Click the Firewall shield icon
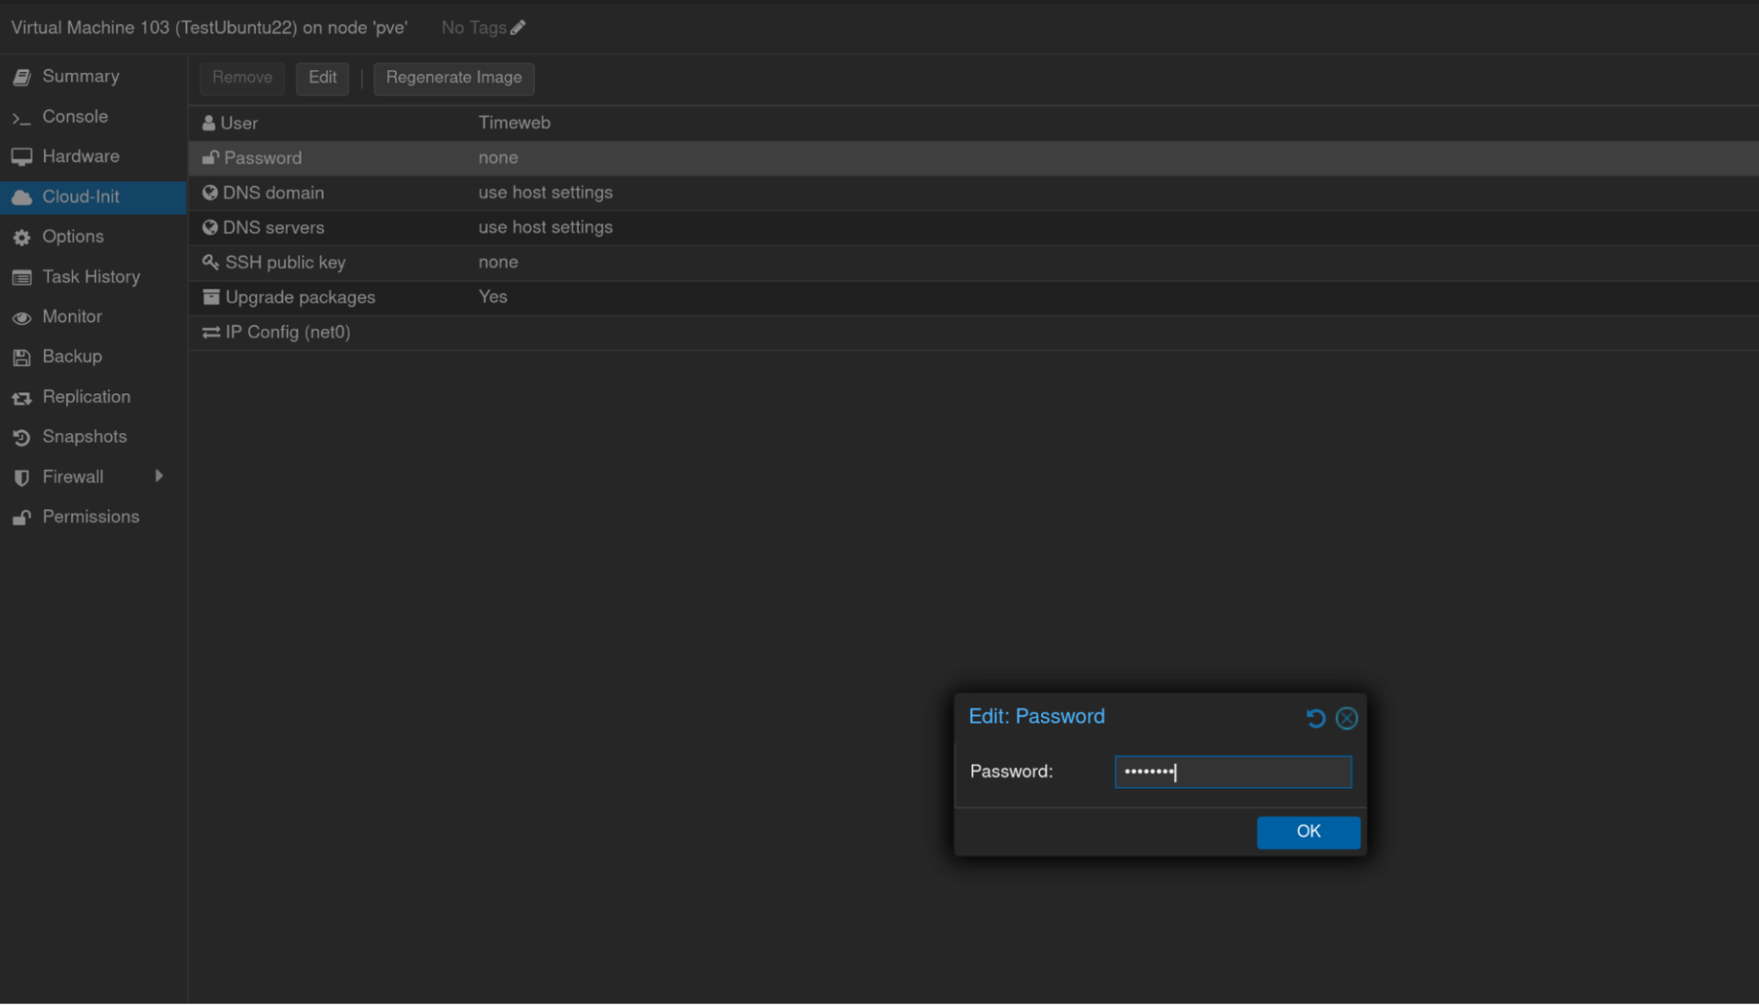The height and width of the screenshot is (1005, 1759). pyautogui.click(x=22, y=478)
